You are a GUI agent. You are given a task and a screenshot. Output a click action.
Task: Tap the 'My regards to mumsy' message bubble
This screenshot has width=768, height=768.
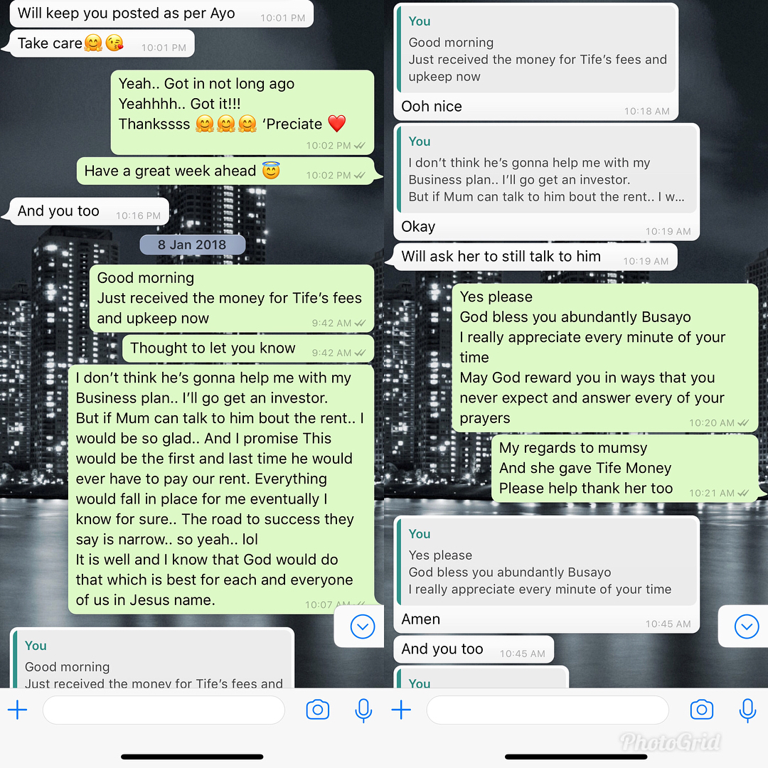tap(625, 468)
